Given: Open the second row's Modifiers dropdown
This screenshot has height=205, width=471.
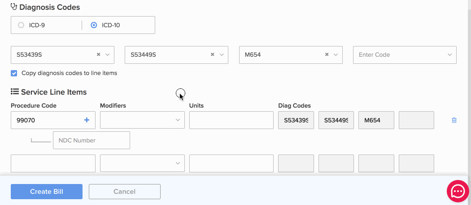Looking at the screenshot, I should coord(142,163).
